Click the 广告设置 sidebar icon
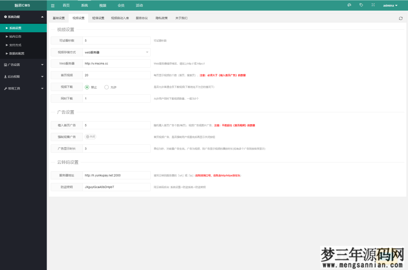 click(5, 64)
